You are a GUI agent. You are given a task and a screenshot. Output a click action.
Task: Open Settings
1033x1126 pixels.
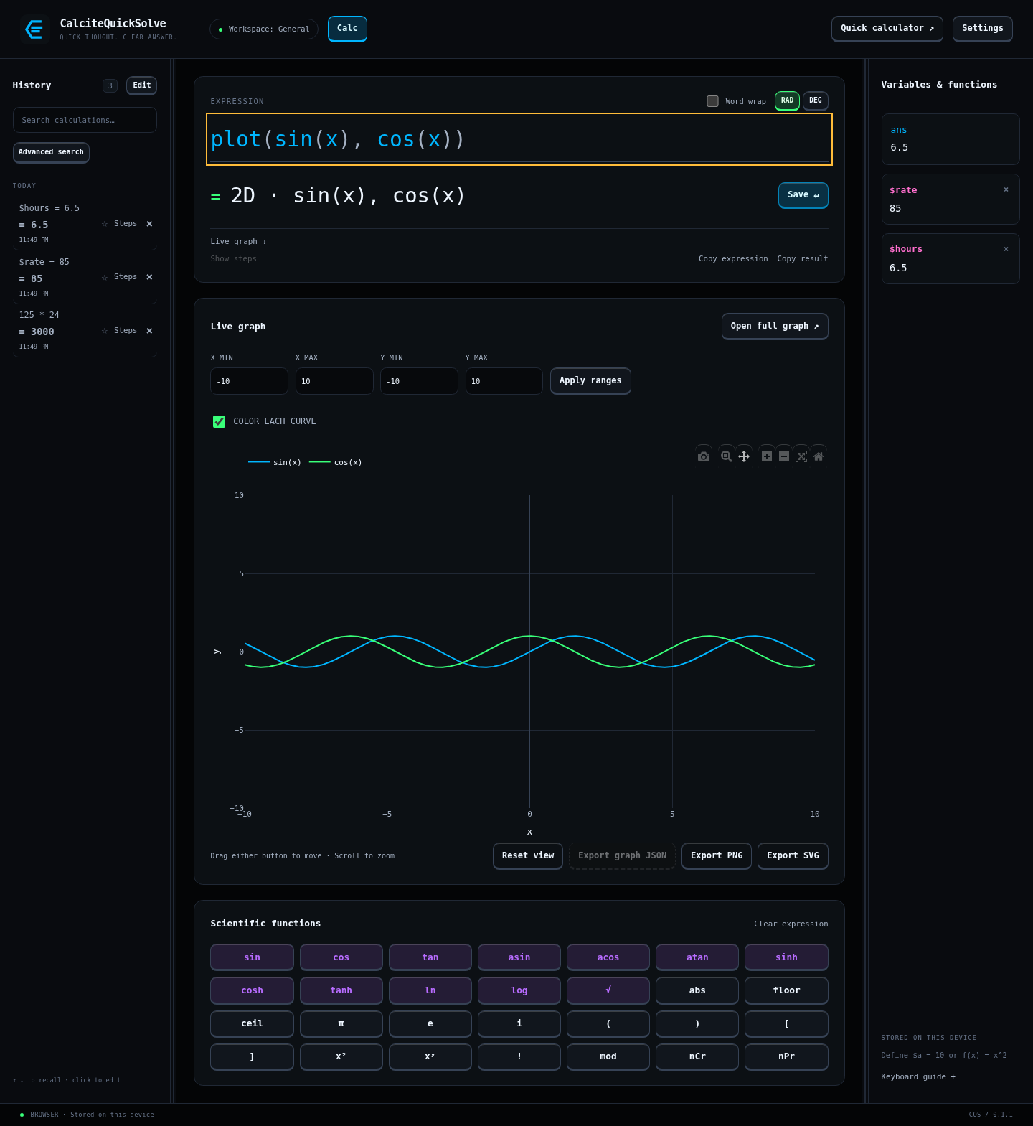coord(983,29)
